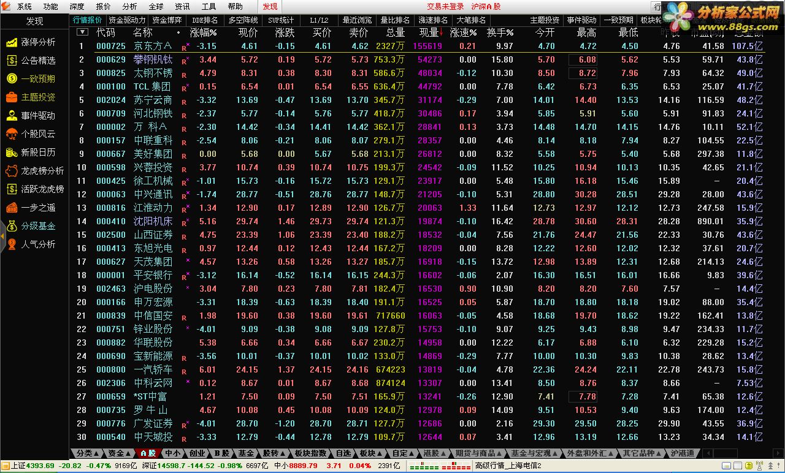Open the 工具 menu
The image size is (785, 473).
click(209, 7)
